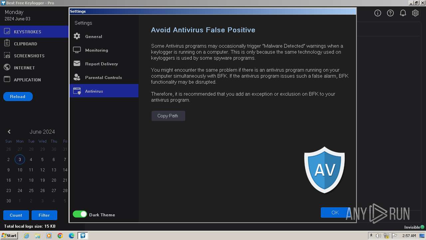Click the Copy Path button

(168, 116)
